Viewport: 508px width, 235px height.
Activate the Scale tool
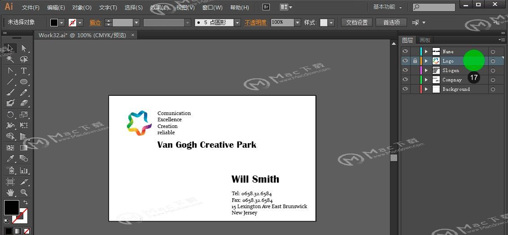click(24, 115)
